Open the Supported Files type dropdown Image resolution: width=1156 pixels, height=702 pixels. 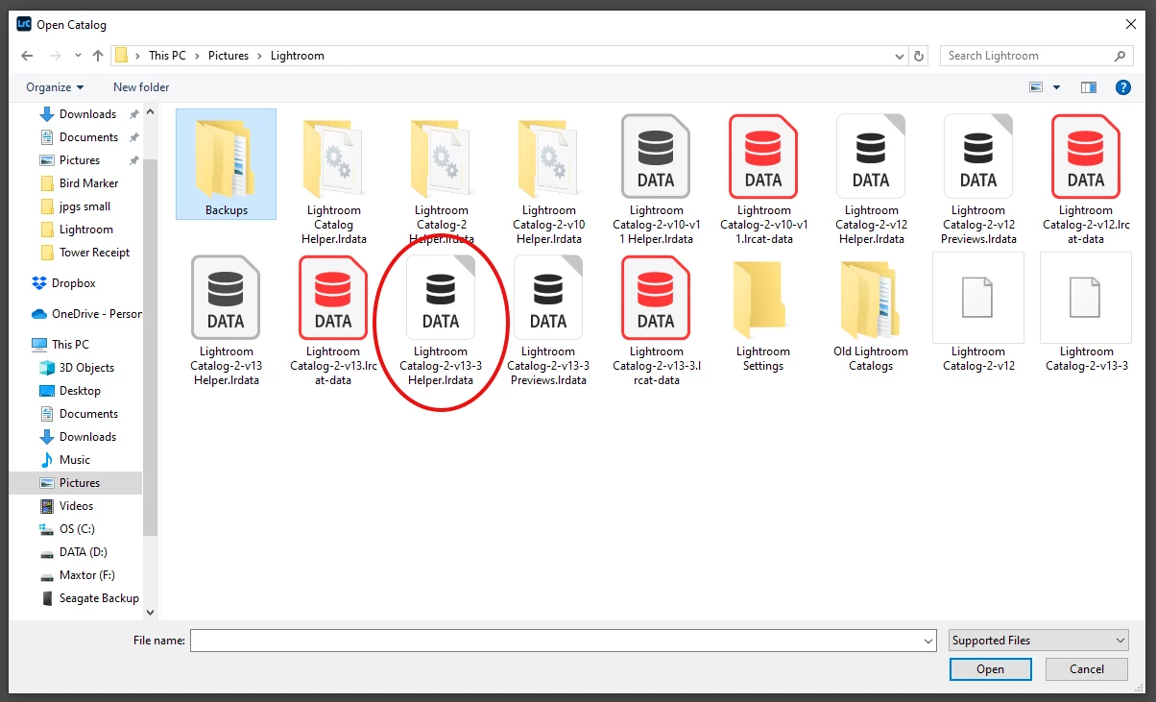1039,641
